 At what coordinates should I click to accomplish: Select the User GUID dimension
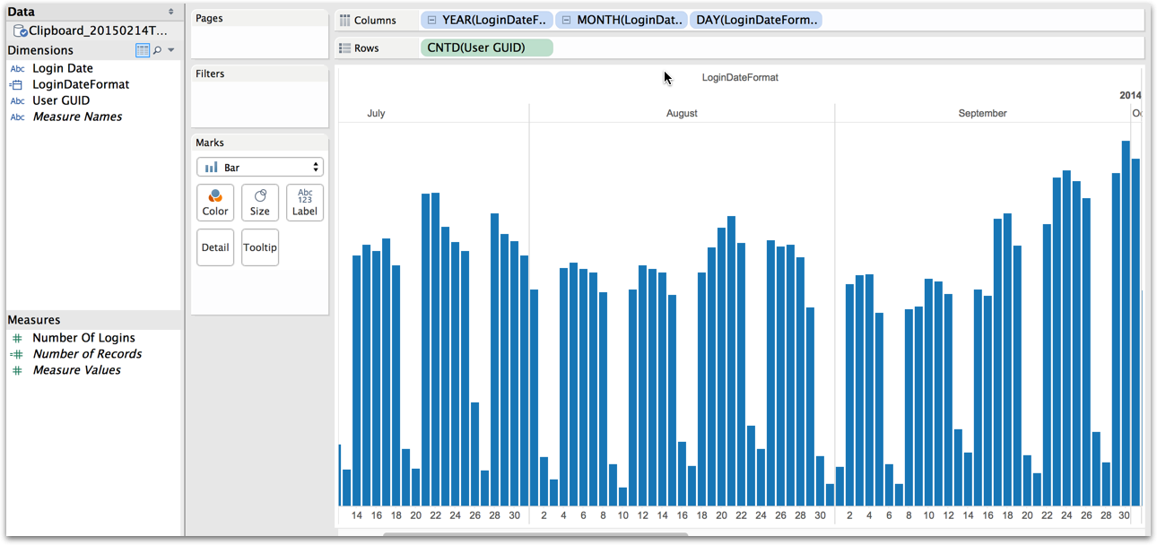point(61,100)
